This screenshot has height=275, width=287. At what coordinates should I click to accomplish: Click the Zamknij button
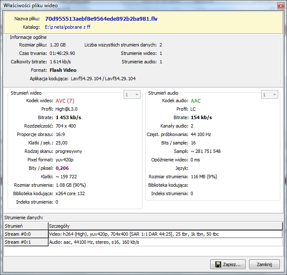(264, 264)
